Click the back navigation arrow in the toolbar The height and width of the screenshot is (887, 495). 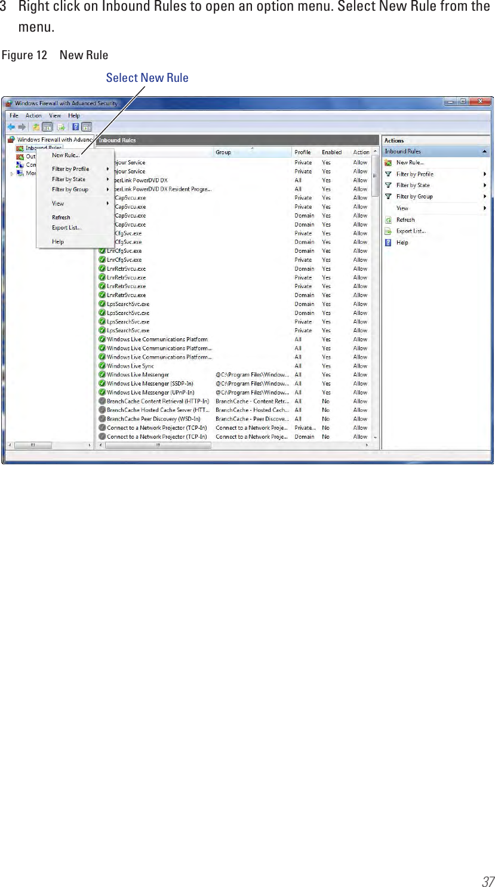(x=11, y=127)
